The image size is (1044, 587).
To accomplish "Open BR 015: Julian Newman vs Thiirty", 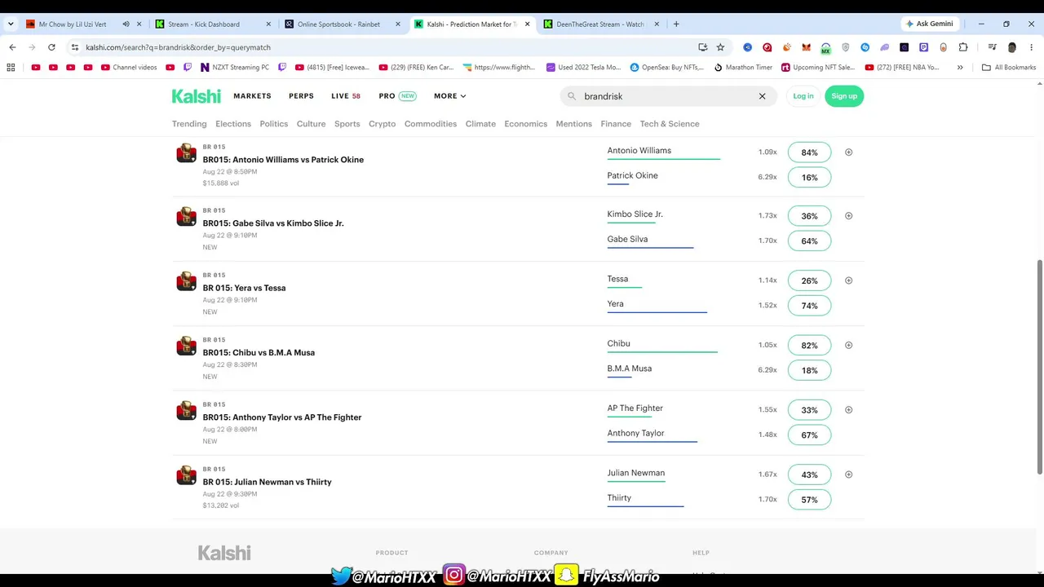I will (267, 482).
